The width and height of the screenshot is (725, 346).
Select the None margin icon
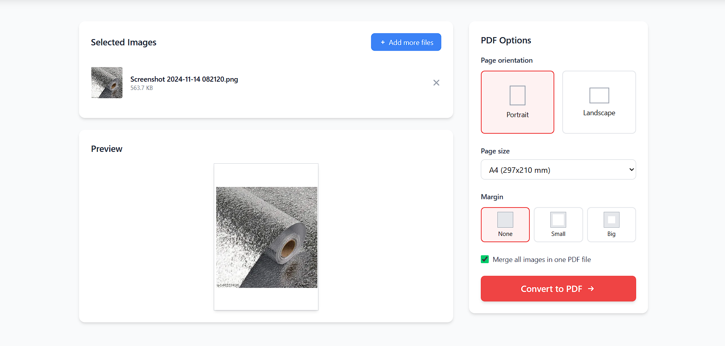coord(505,220)
